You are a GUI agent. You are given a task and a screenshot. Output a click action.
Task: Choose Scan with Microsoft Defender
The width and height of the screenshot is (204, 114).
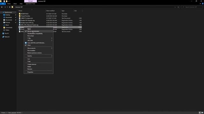click(x=39, y=43)
